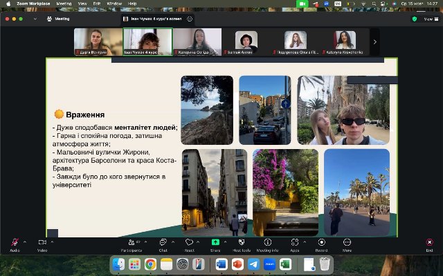This screenshot has width=443, height=276.
Task: Click the green Share screen icon
Action: tap(215, 243)
